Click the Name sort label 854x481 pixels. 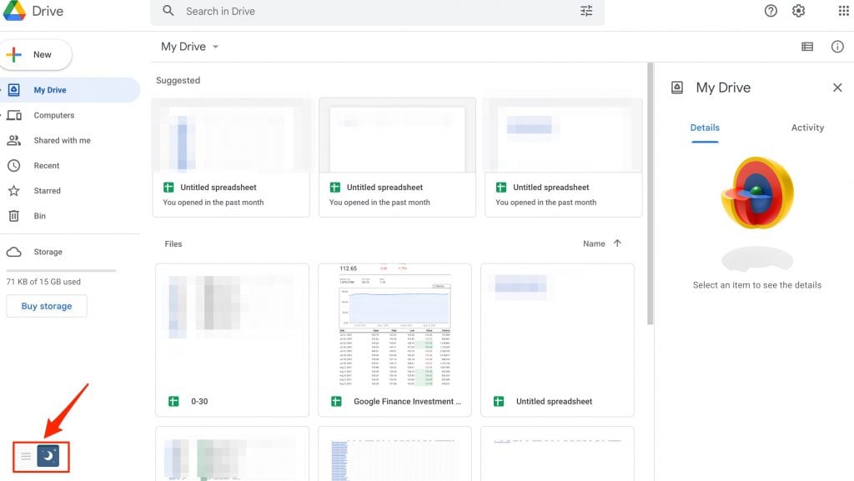[594, 243]
